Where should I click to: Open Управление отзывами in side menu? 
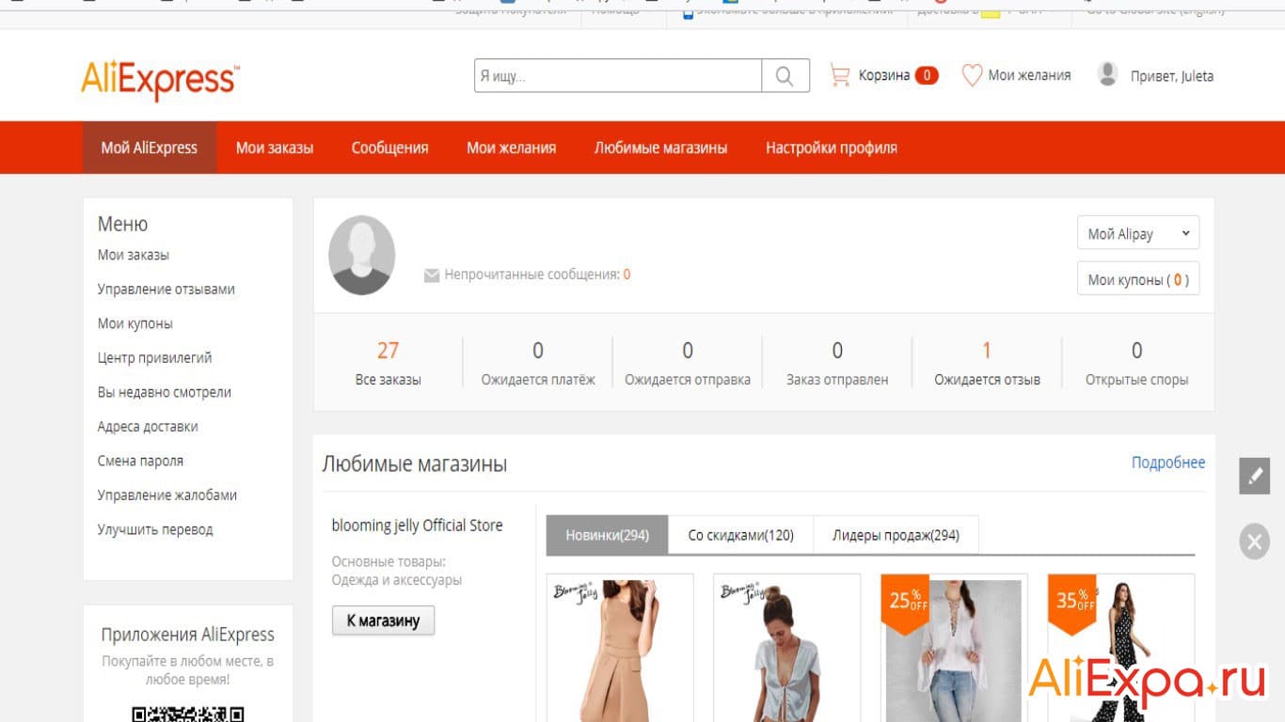(167, 290)
